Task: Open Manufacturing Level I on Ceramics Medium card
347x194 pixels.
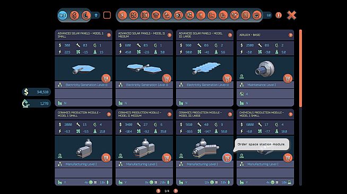Action: tap(142, 164)
